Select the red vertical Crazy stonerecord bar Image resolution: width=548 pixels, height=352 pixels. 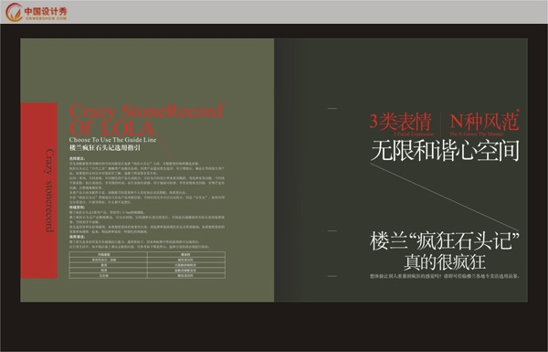tap(38, 191)
